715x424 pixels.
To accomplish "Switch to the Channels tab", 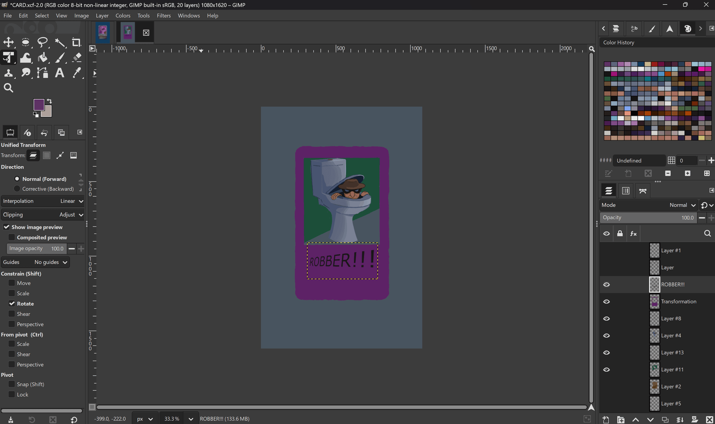I will [626, 191].
